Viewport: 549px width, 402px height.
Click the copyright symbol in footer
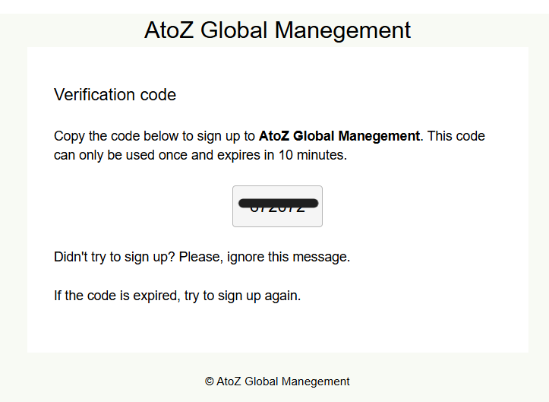pyautogui.click(x=210, y=381)
